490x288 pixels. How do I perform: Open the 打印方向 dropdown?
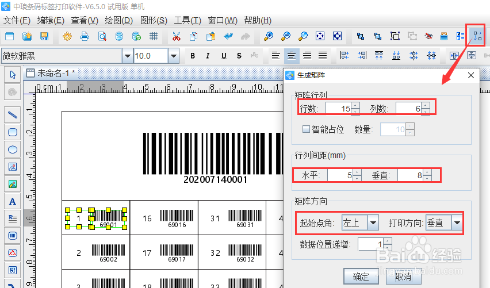tap(457, 222)
